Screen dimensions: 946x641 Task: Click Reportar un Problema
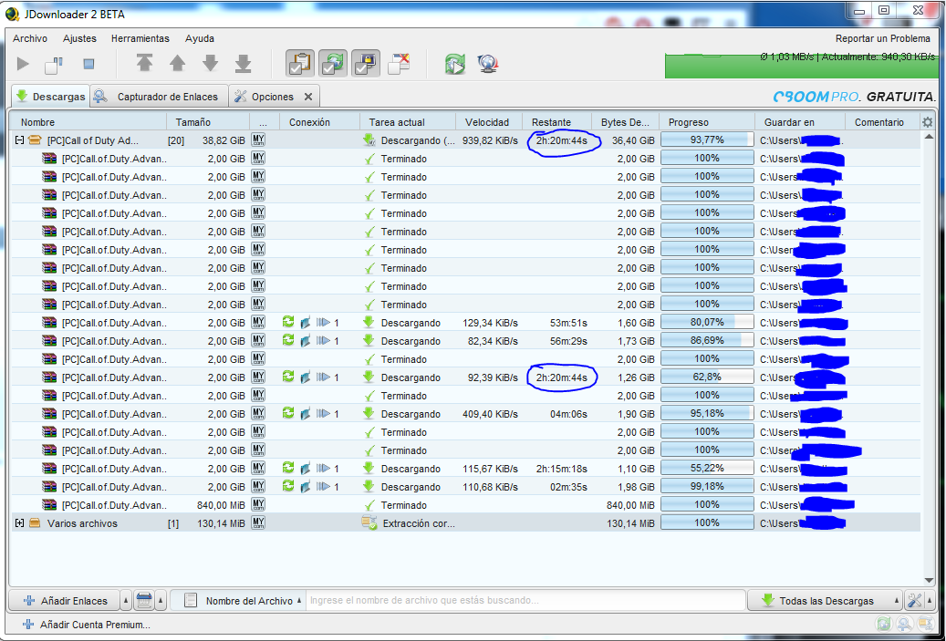(x=883, y=38)
